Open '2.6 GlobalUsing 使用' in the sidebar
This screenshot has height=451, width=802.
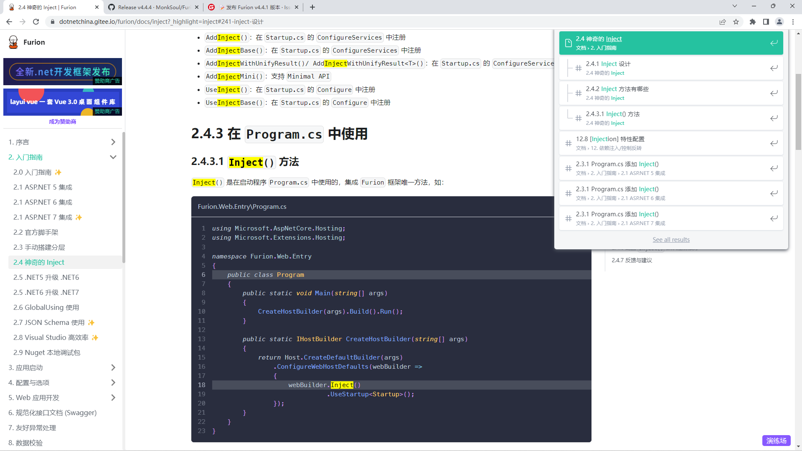46,307
